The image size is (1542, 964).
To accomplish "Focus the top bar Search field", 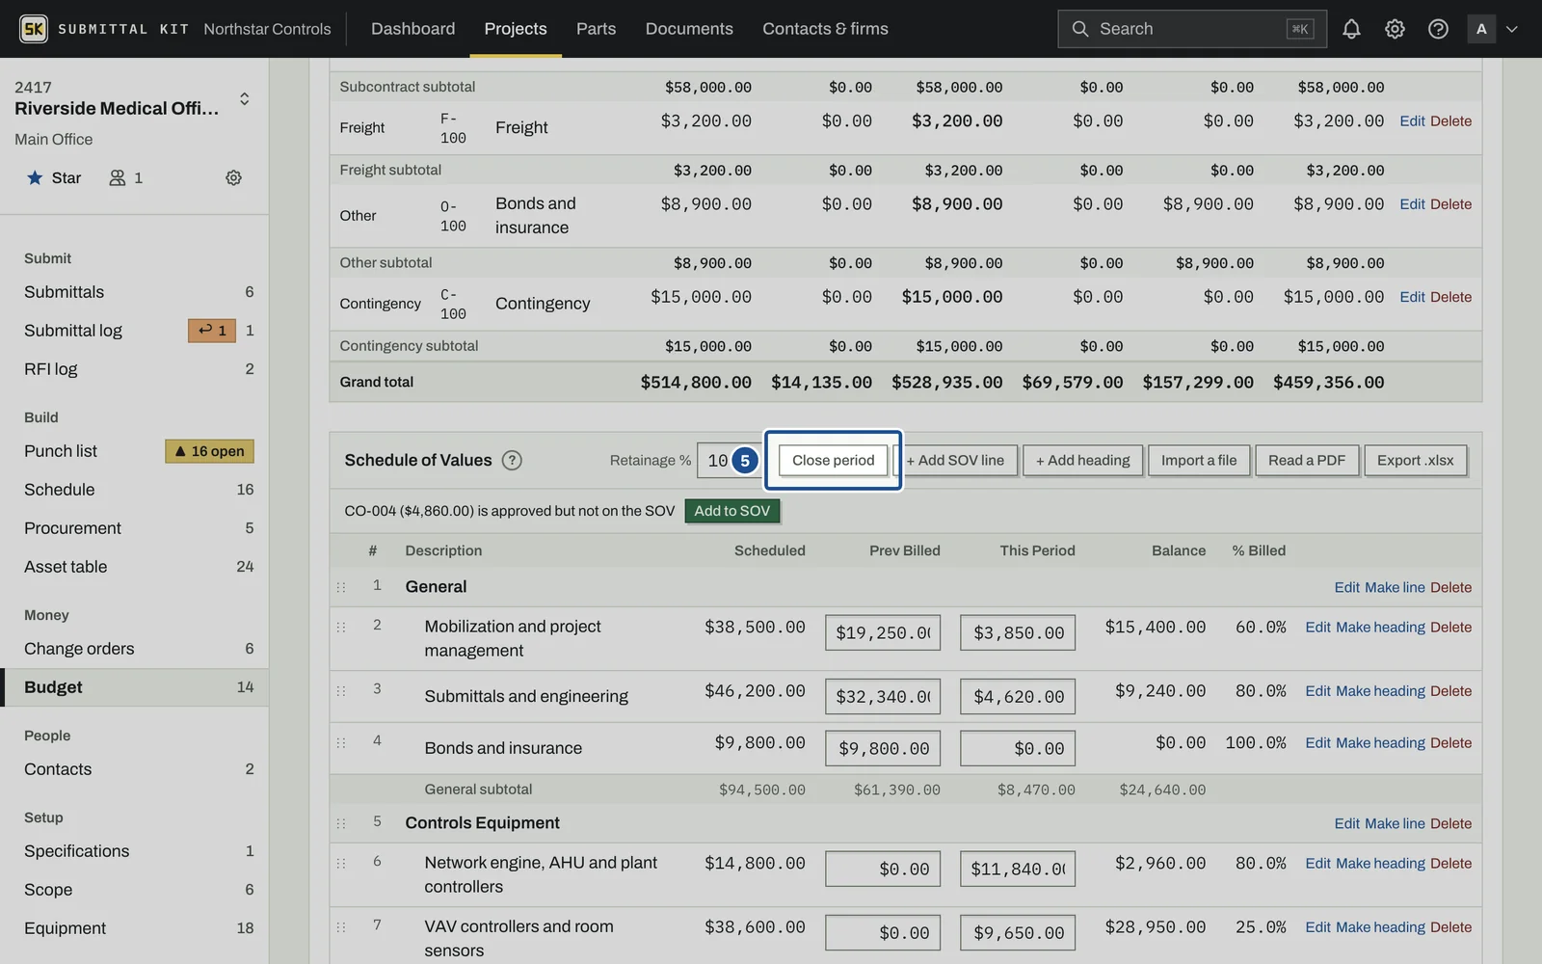I will [1192, 29].
